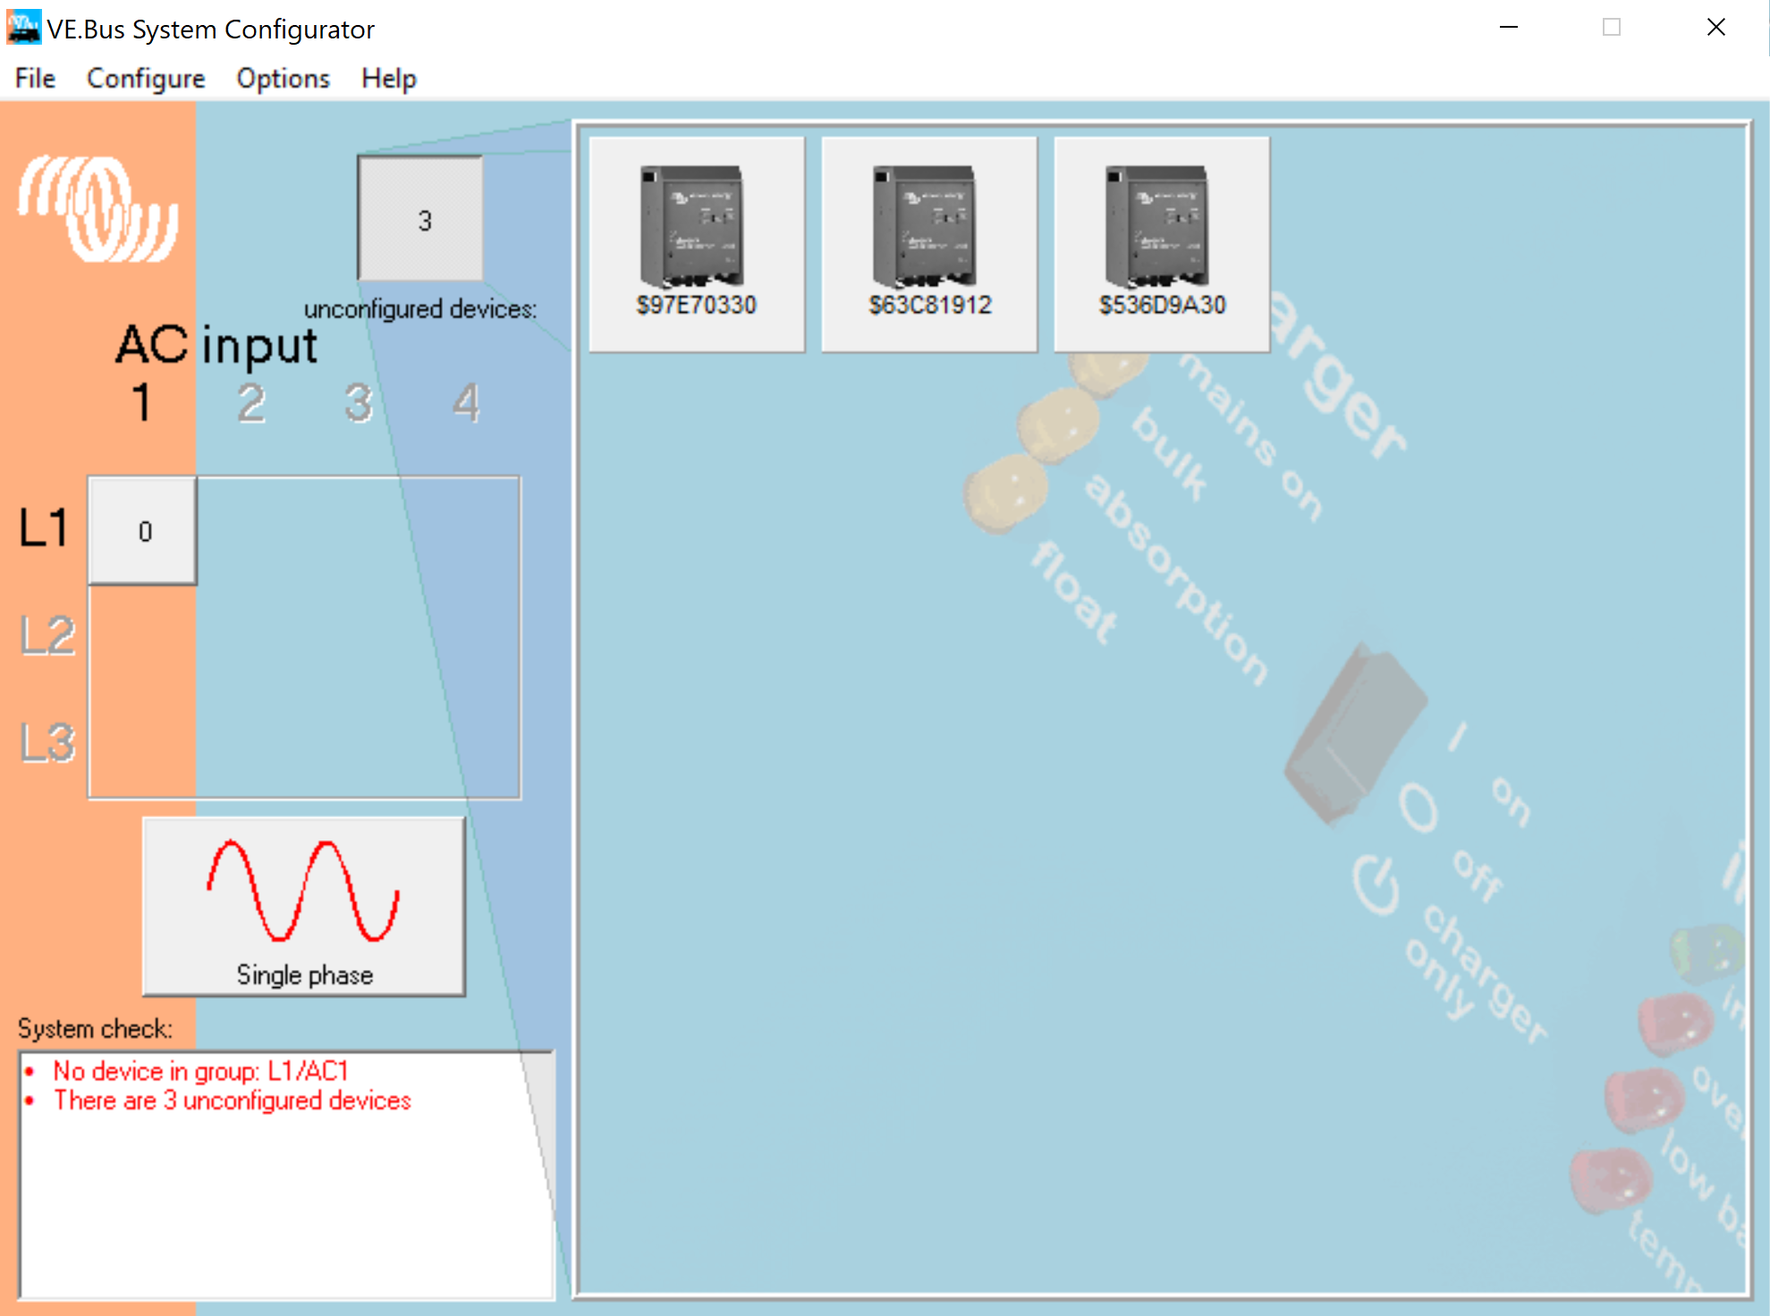The height and width of the screenshot is (1316, 1770).
Task: Select AC input 4
Action: pos(465,403)
